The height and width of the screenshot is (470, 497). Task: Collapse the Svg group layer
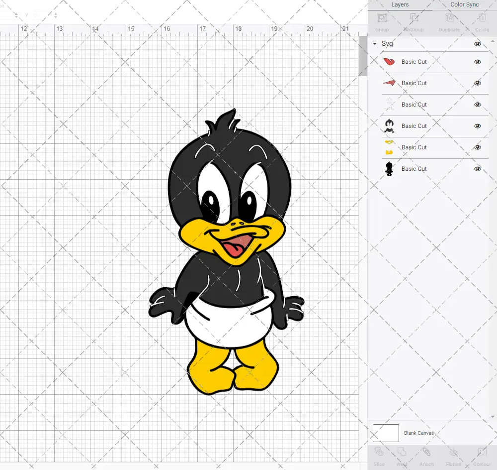[375, 44]
